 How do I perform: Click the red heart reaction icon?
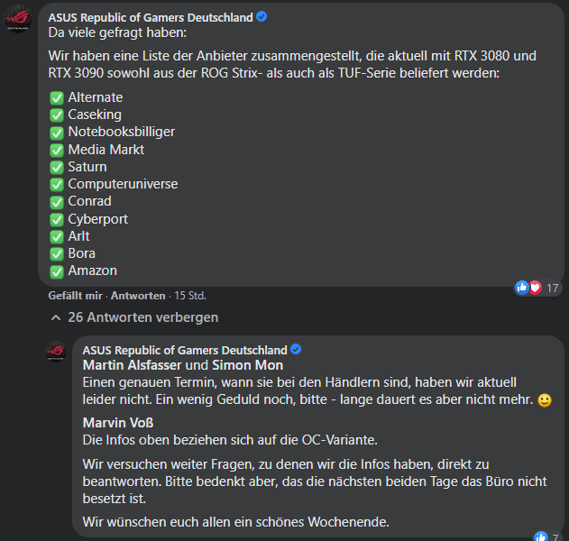[x=535, y=288]
